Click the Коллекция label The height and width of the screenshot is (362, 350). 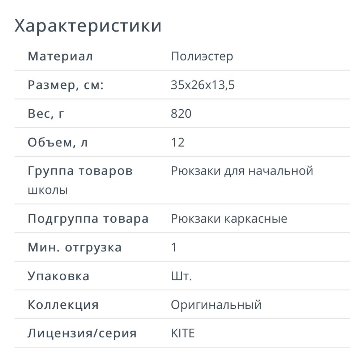63,304
